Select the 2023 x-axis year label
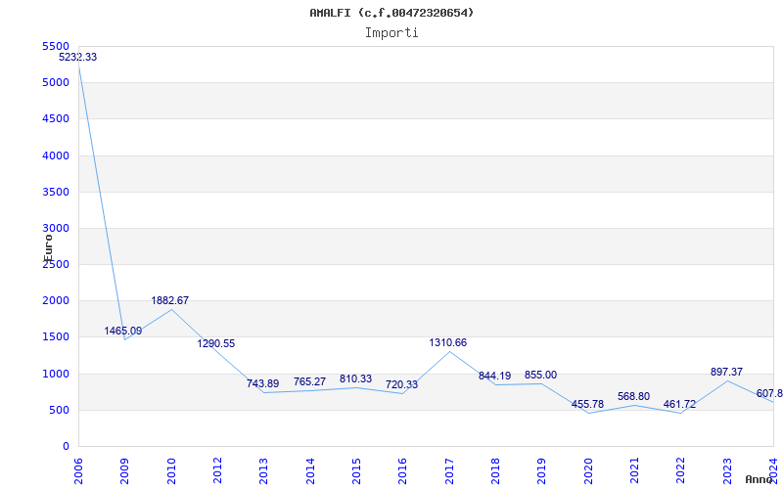 point(727,469)
